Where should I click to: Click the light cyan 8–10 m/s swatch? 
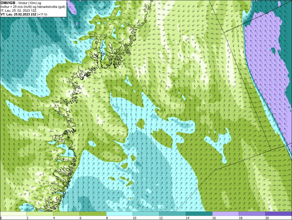coord(119,214)
